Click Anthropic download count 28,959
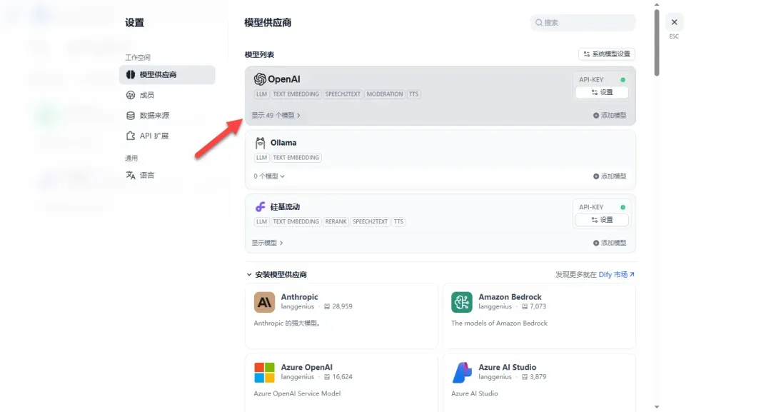Viewport: 771px width, 412px height. click(x=338, y=306)
